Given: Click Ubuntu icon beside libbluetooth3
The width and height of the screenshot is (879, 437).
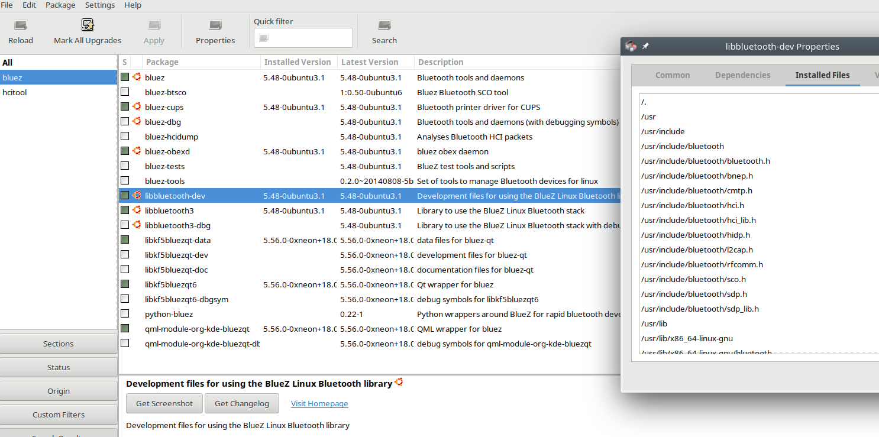Looking at the screenshot, I should [x=137, y=210].
